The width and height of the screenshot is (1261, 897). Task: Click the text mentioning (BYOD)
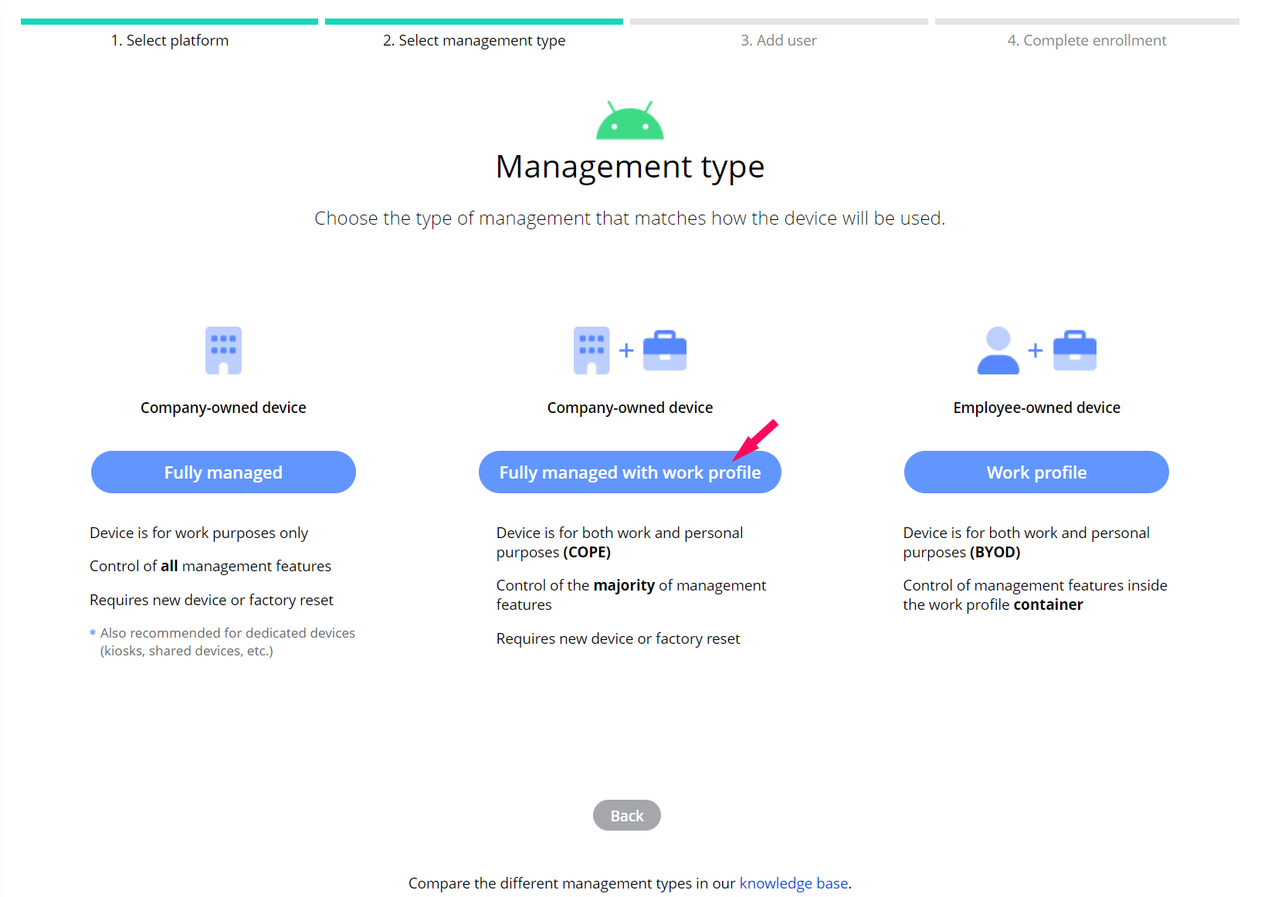1026,542
